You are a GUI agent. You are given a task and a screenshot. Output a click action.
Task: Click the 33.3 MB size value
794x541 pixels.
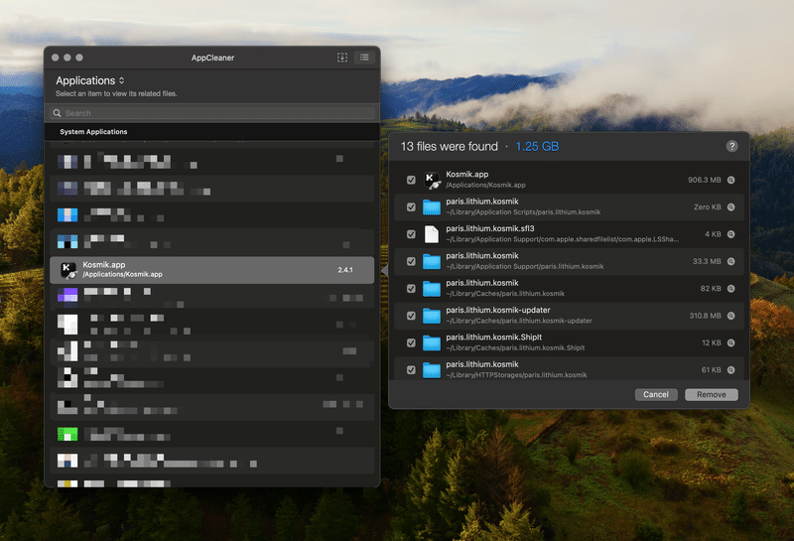[x=707, y=261]
